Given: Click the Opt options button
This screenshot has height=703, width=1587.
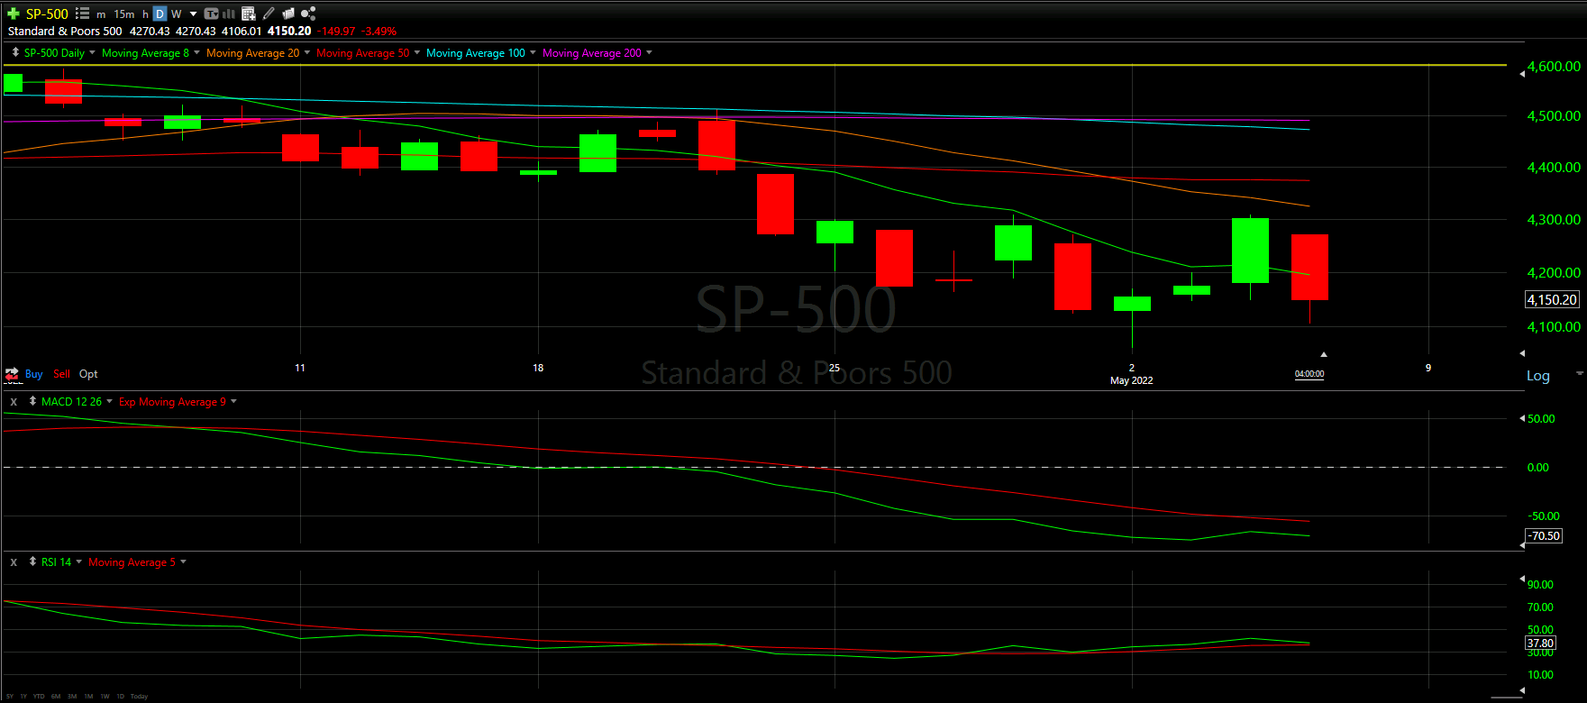Looking at the screenshot, I should point(88,374).
